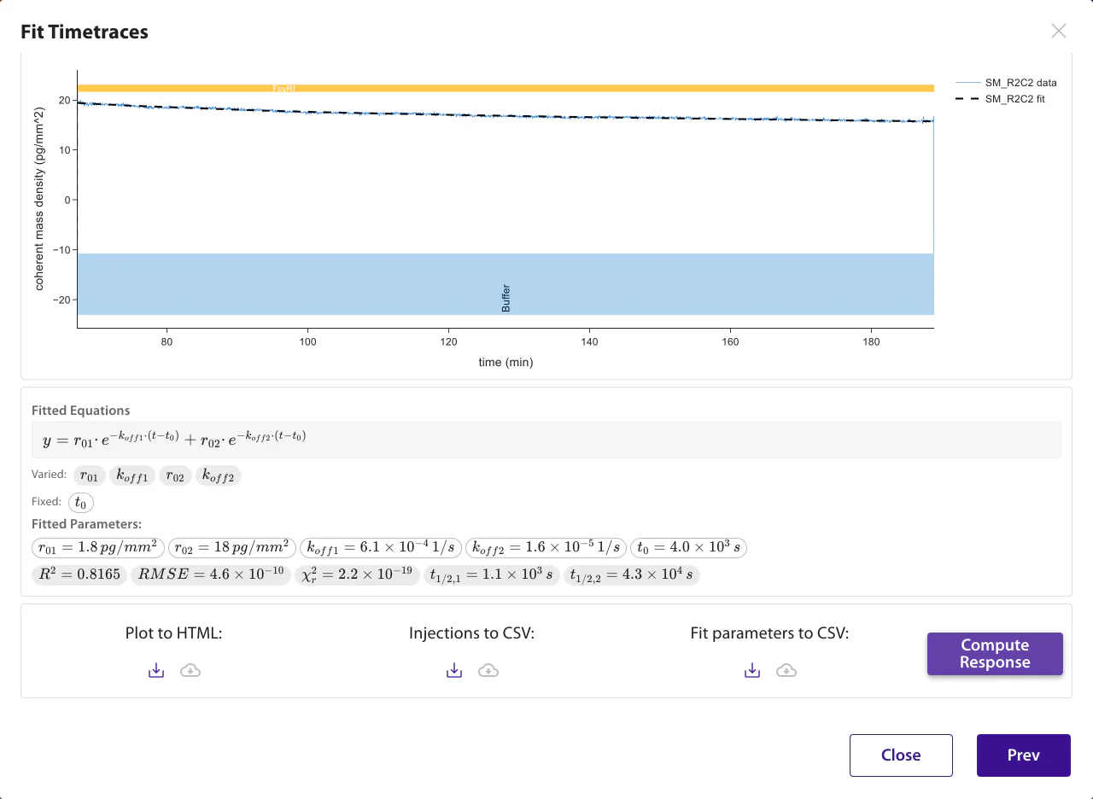Download the injections CSV file
1093x799 pixels.
(454, 671)
